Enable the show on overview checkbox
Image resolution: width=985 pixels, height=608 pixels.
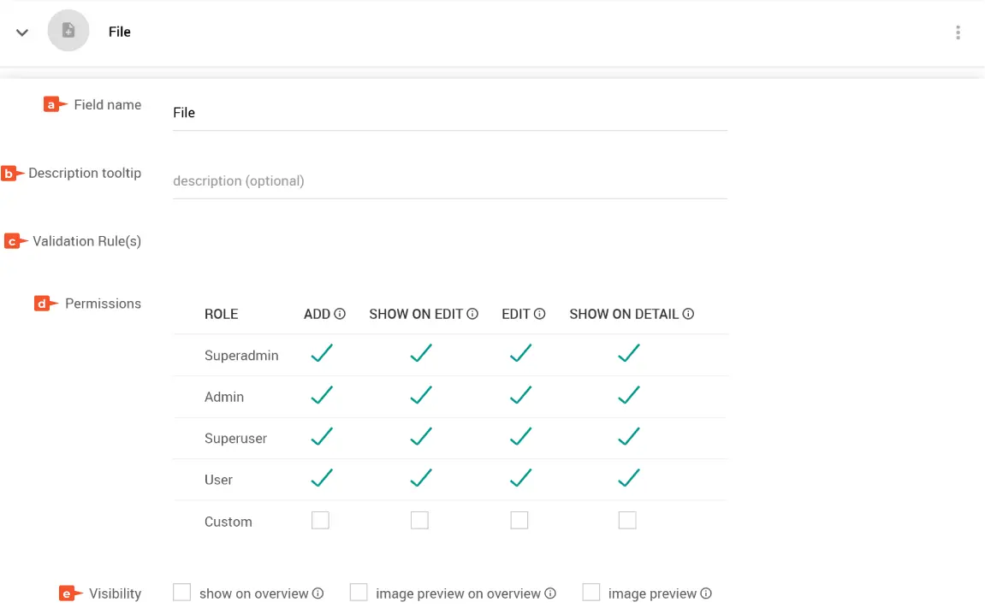(181, 593)
